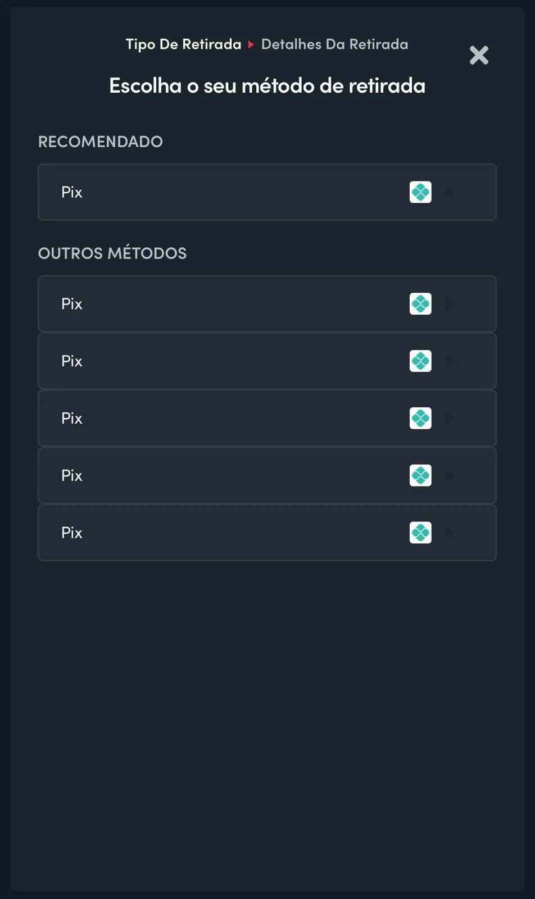This screenshot has width=535, height=899.
Task: Open the Detalhes Da Retirada step
Action: point(334,44)
